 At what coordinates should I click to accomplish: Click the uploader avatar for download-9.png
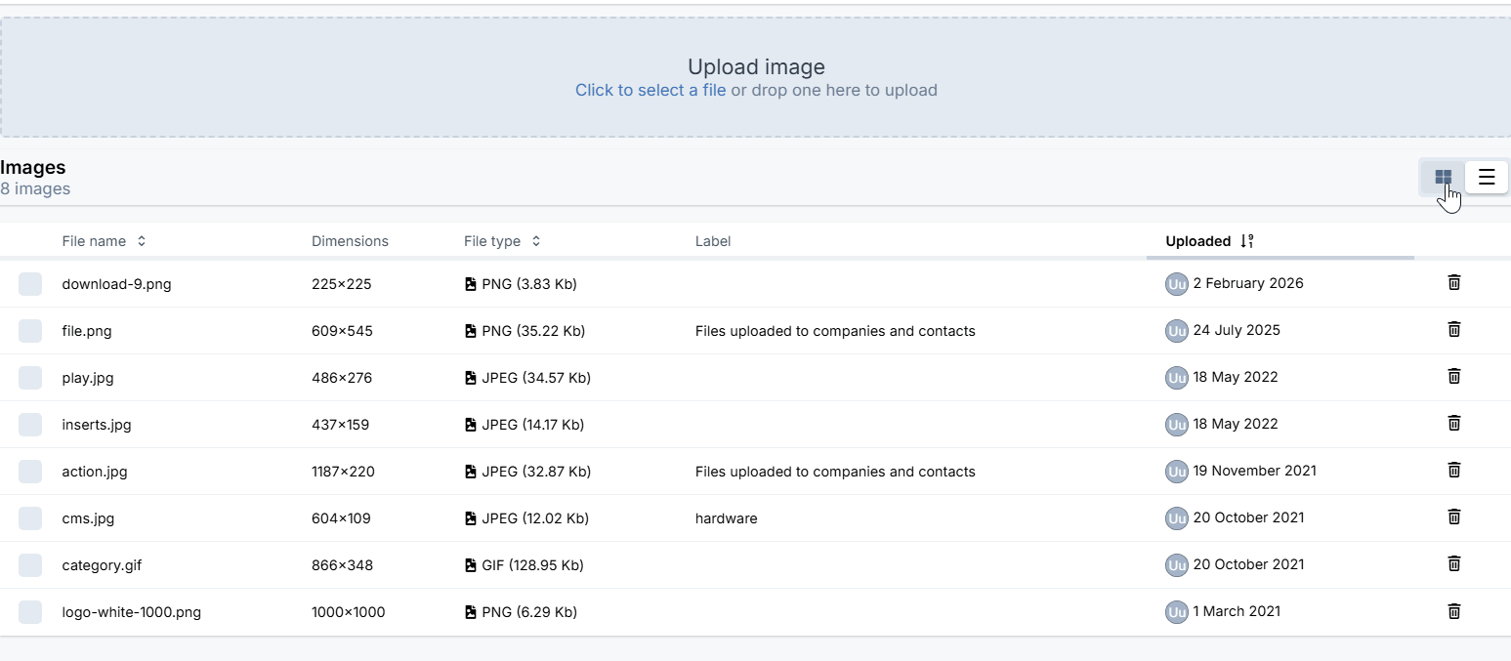click(x=1177, y=284)
